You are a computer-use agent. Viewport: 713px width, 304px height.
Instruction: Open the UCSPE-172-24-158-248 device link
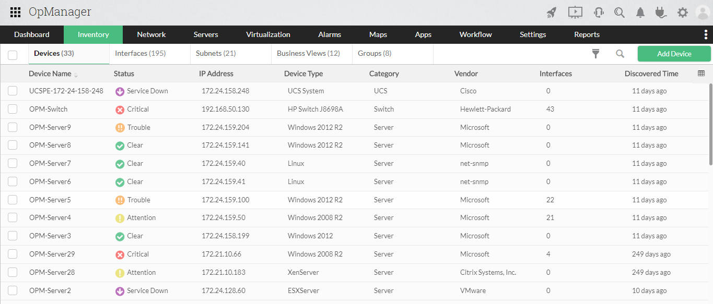[66, 91]
